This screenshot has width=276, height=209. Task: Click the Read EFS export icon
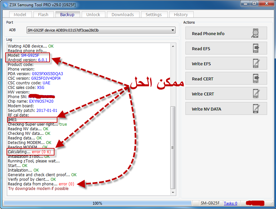coord(256,48)
